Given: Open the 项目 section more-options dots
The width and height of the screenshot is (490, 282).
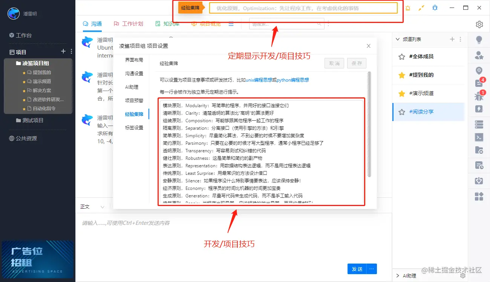Looking at the screenshot, I should 71,52.
